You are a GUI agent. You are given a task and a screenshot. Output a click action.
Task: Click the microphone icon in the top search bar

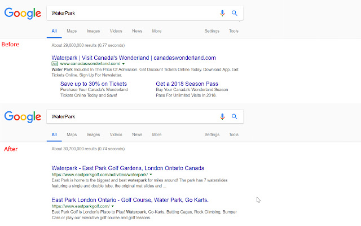222,13
